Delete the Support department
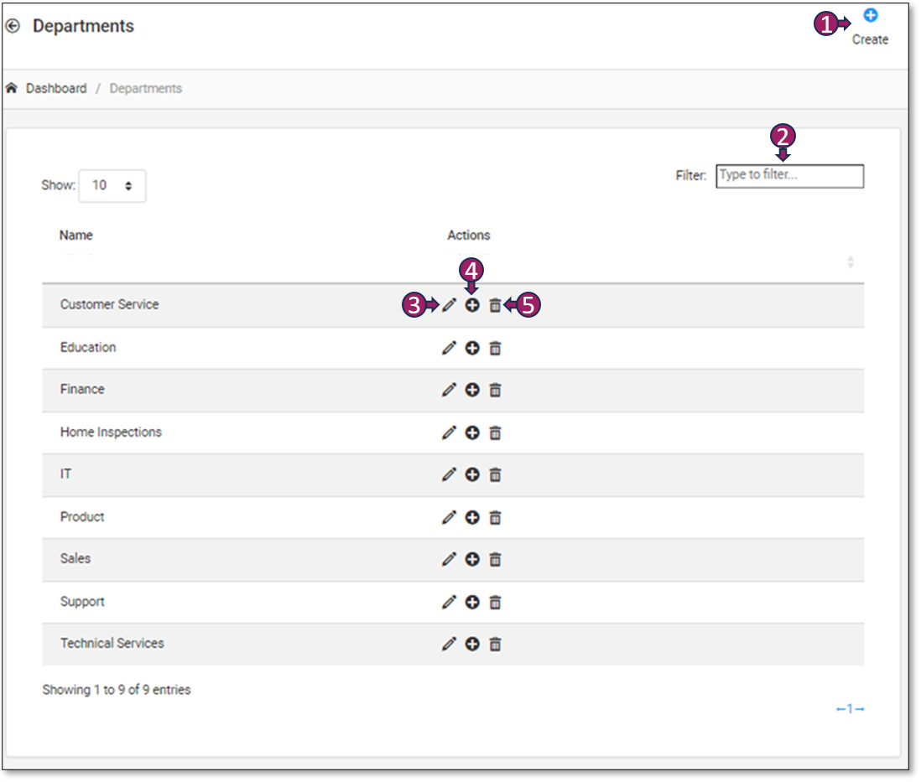The width and height of the screenshot is (921, 782). (495, 602)
